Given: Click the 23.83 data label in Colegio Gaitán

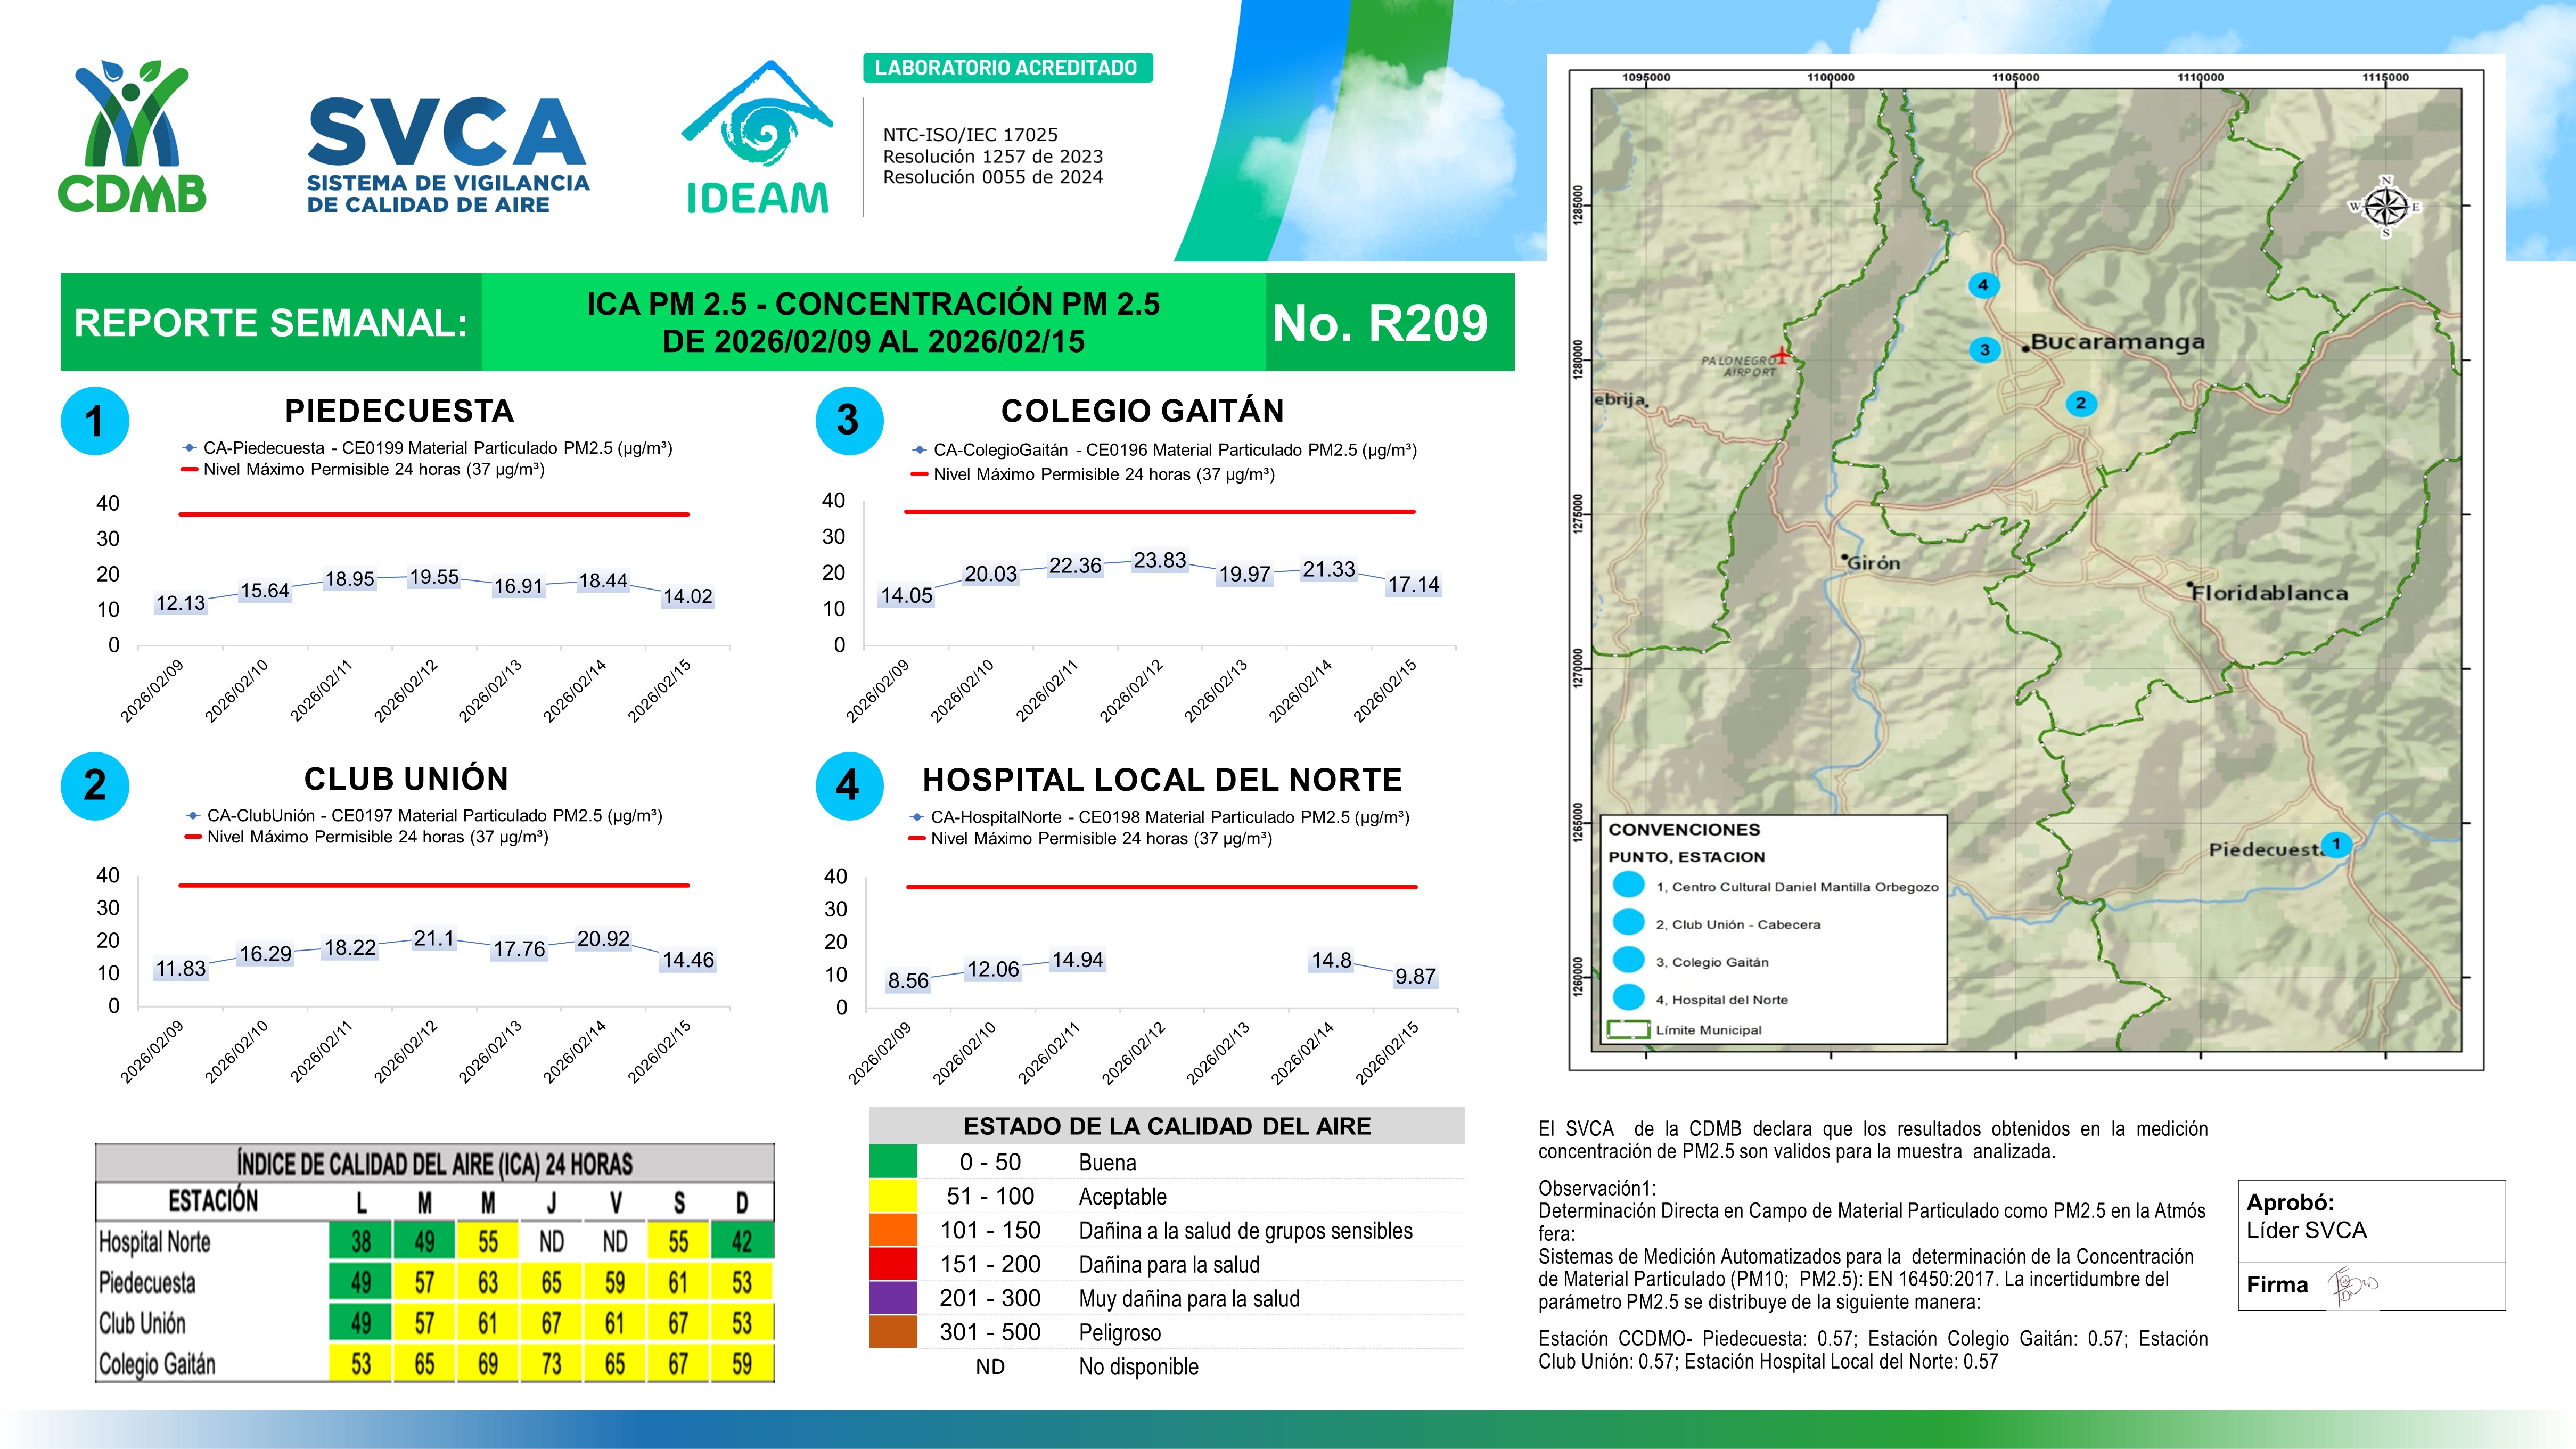Looking at the screenshot, I should point(1159,561).
